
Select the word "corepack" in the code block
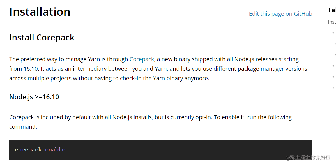[x=28, y=149]
